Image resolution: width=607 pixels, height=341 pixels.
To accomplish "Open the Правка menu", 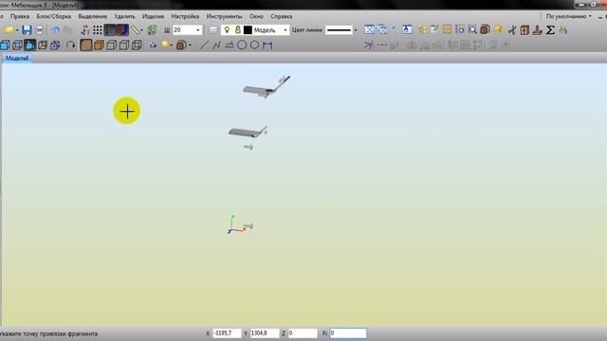I will (x=20, y=16).
